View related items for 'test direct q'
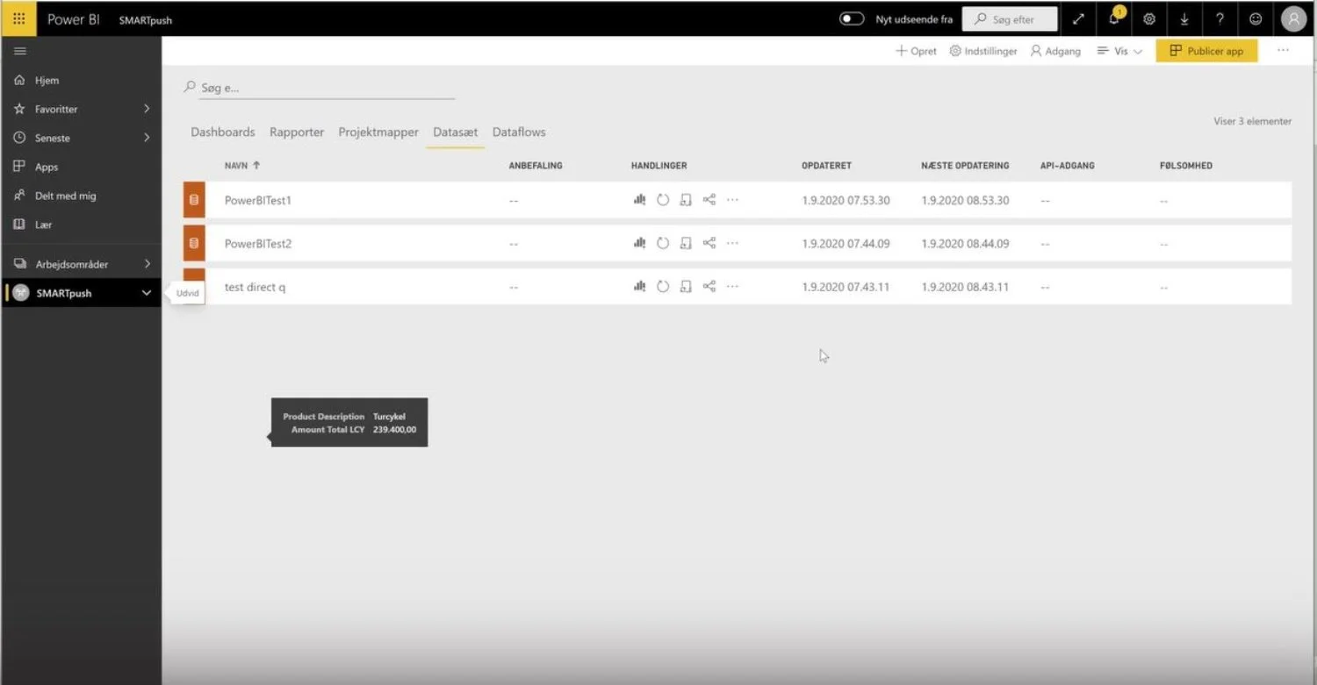This screenshot has height=685, width=1317. coord(709,286)
